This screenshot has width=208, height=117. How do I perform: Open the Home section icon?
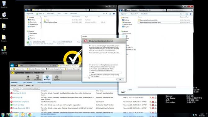click(x=28, y=78)
